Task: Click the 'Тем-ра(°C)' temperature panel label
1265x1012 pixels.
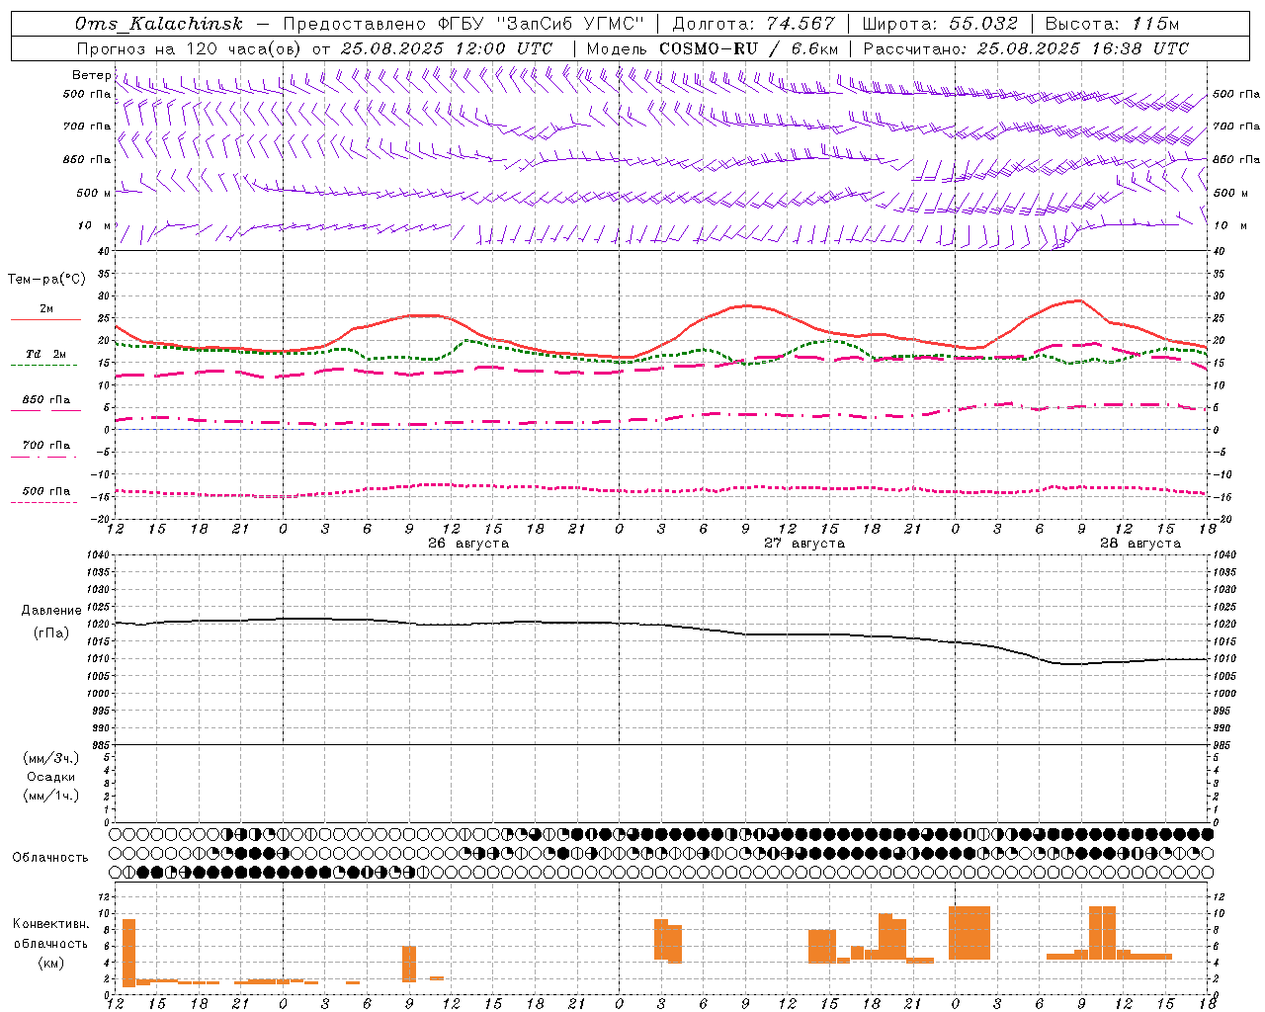Action: pos(46,280)
